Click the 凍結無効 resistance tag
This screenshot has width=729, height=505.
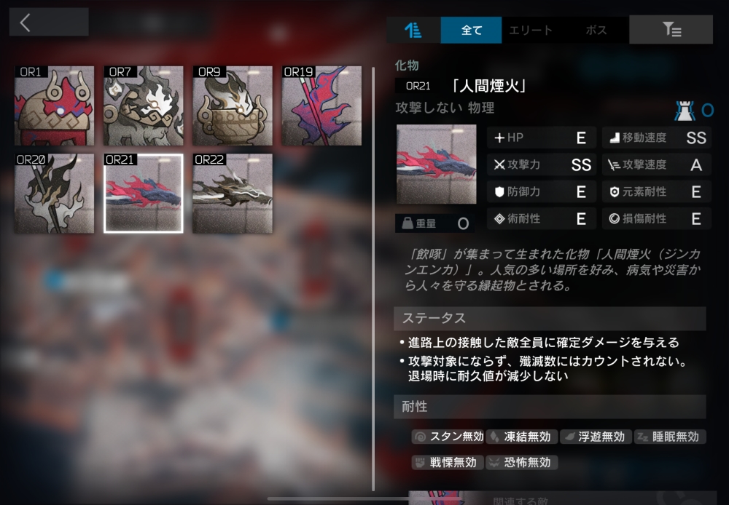(522, 437)
